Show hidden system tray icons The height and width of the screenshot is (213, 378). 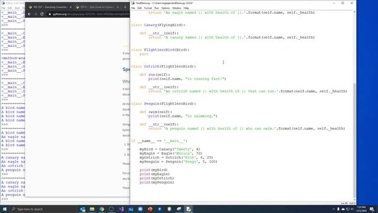click(334, 209)
